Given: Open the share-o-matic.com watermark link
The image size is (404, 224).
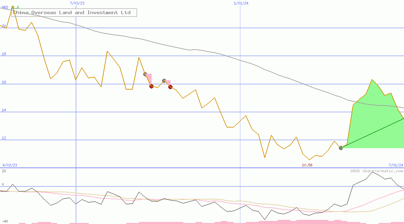Looking at the screenshot, I should [x=376, y=171].
